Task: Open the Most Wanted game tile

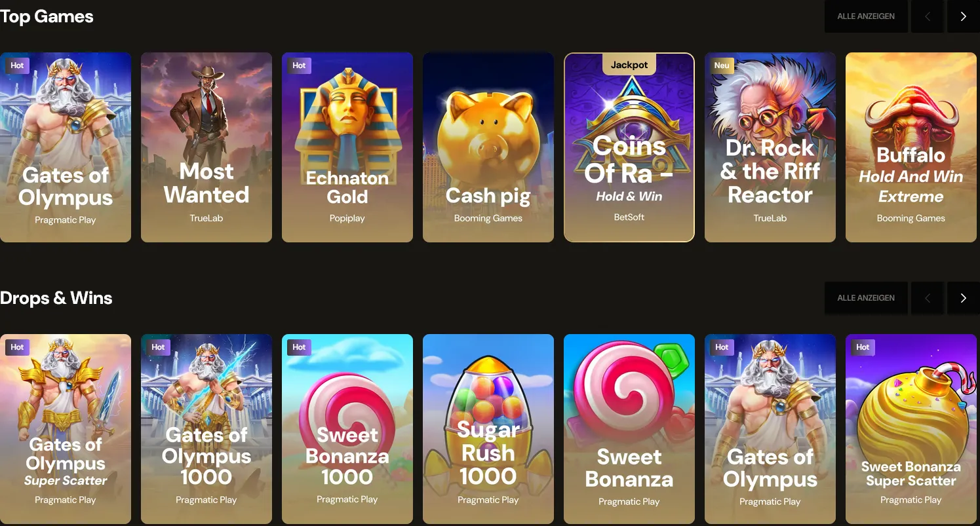Action: click(x=206, y=147)
